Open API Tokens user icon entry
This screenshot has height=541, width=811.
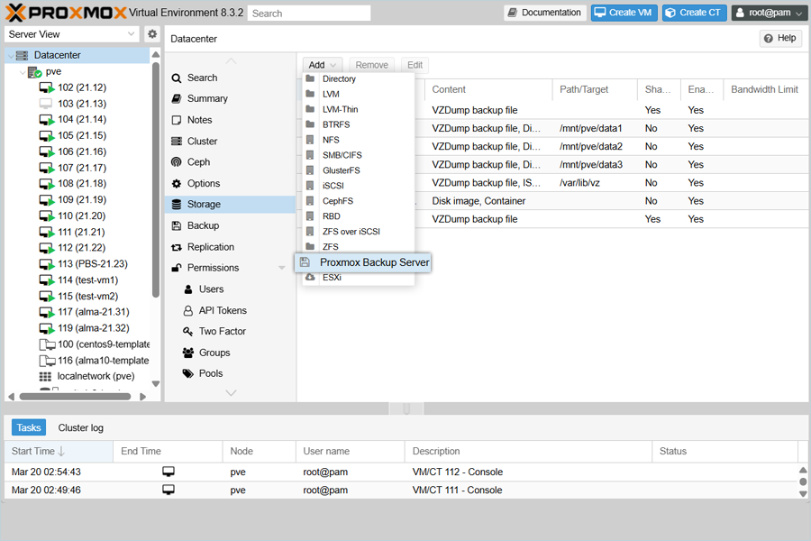188,310
